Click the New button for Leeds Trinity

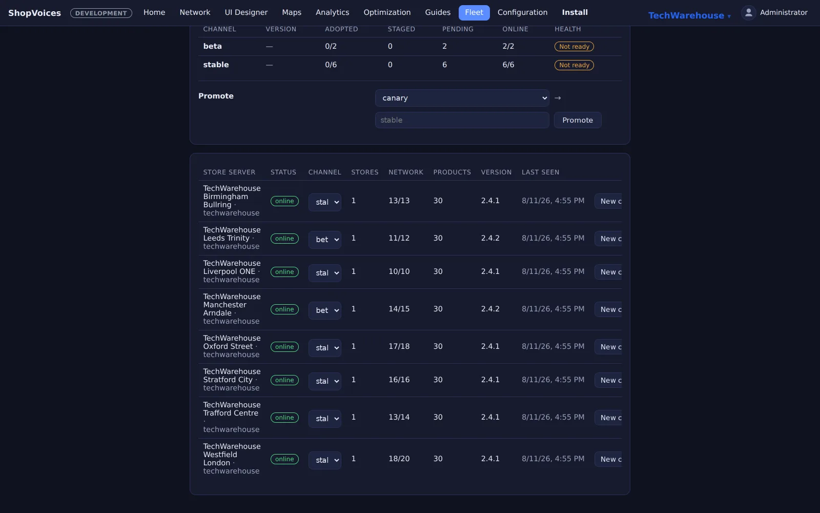[608, 239]
